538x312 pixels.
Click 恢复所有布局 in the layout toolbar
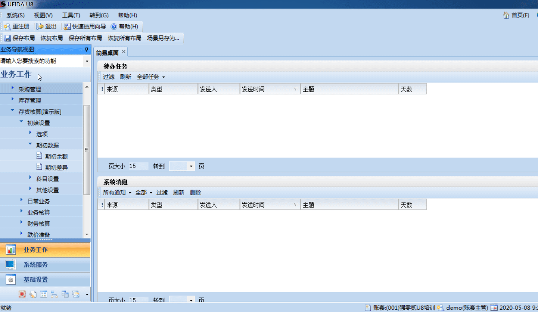point(124,38)
